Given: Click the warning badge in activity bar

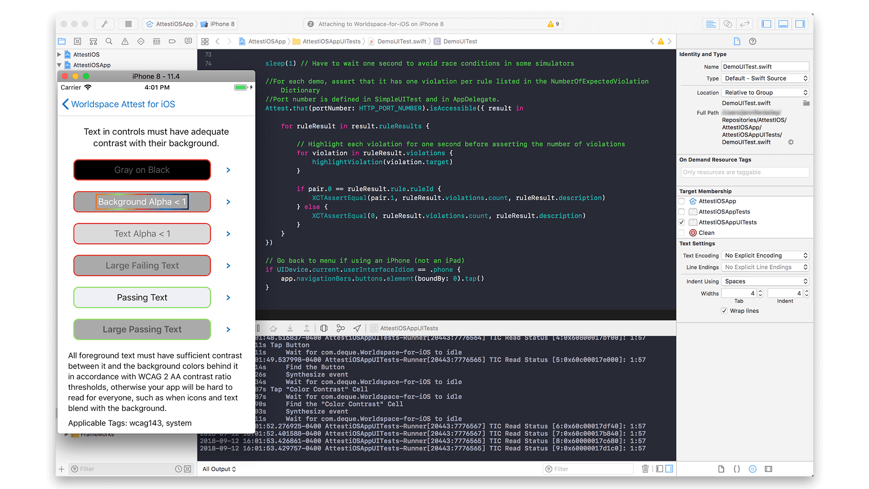Looking at the screenshot, I should [x=553, y=24].
